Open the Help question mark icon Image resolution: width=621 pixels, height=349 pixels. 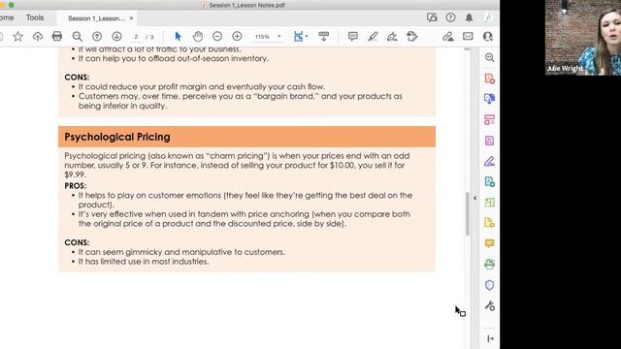click(450, 17)
